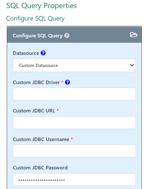Click the Custom JDBC Driver label
Viewport: 155px width, 189px height.
tap(36, 82)
